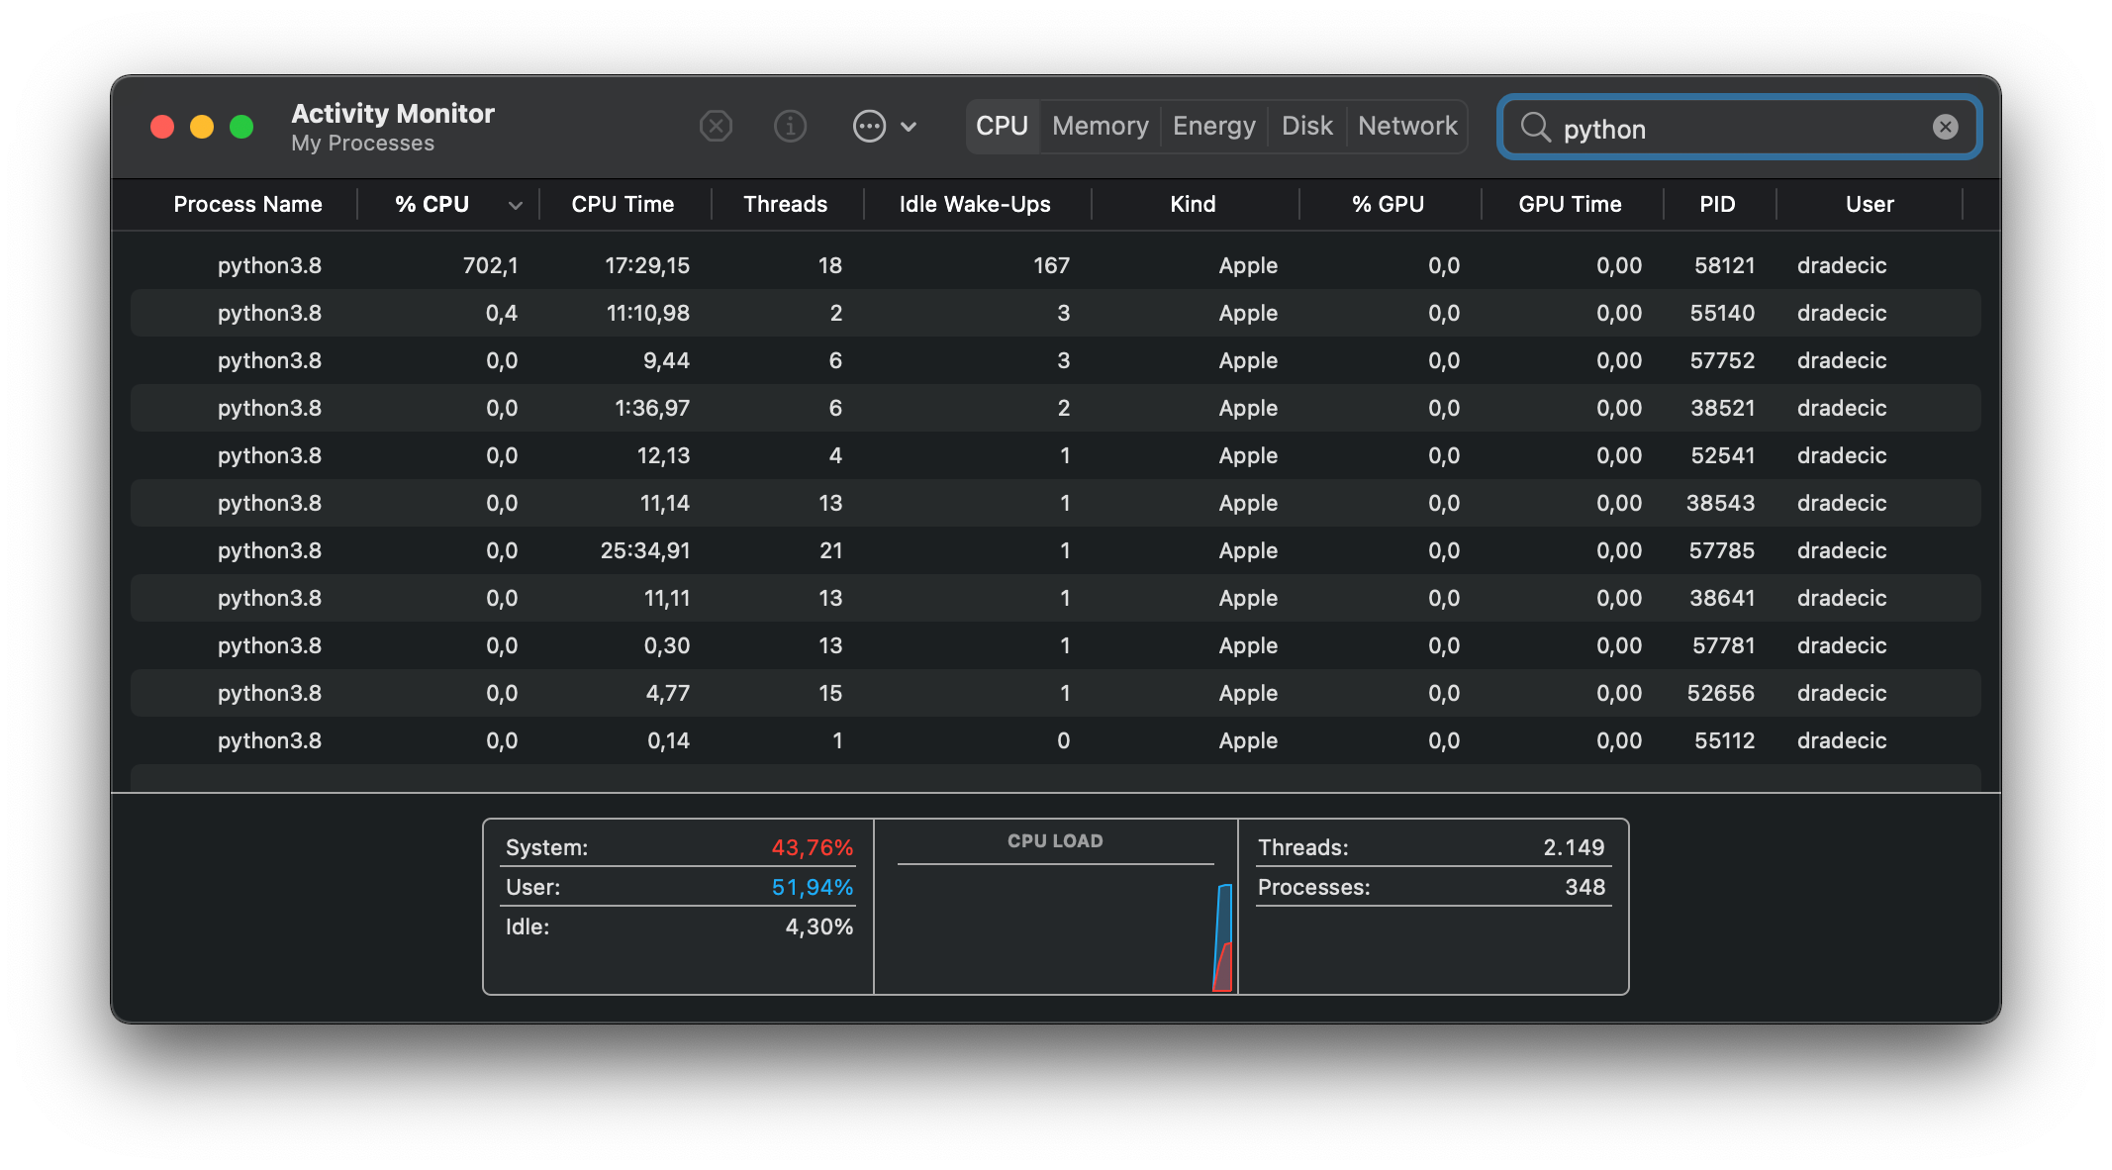Sort by the Threads column header

click(785, 205)
